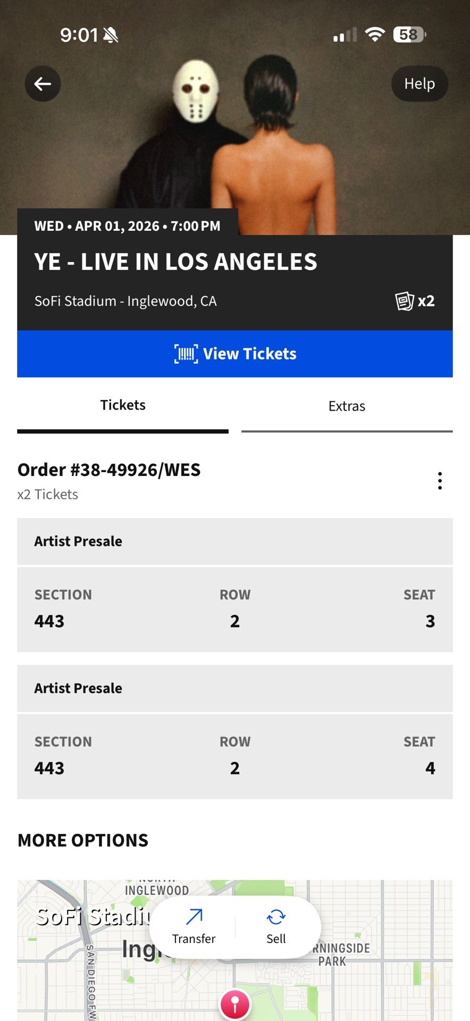Viewport: 470px width, 1021px height.
Task: Switch to the Tickets tab
Action: pos(123,406)
